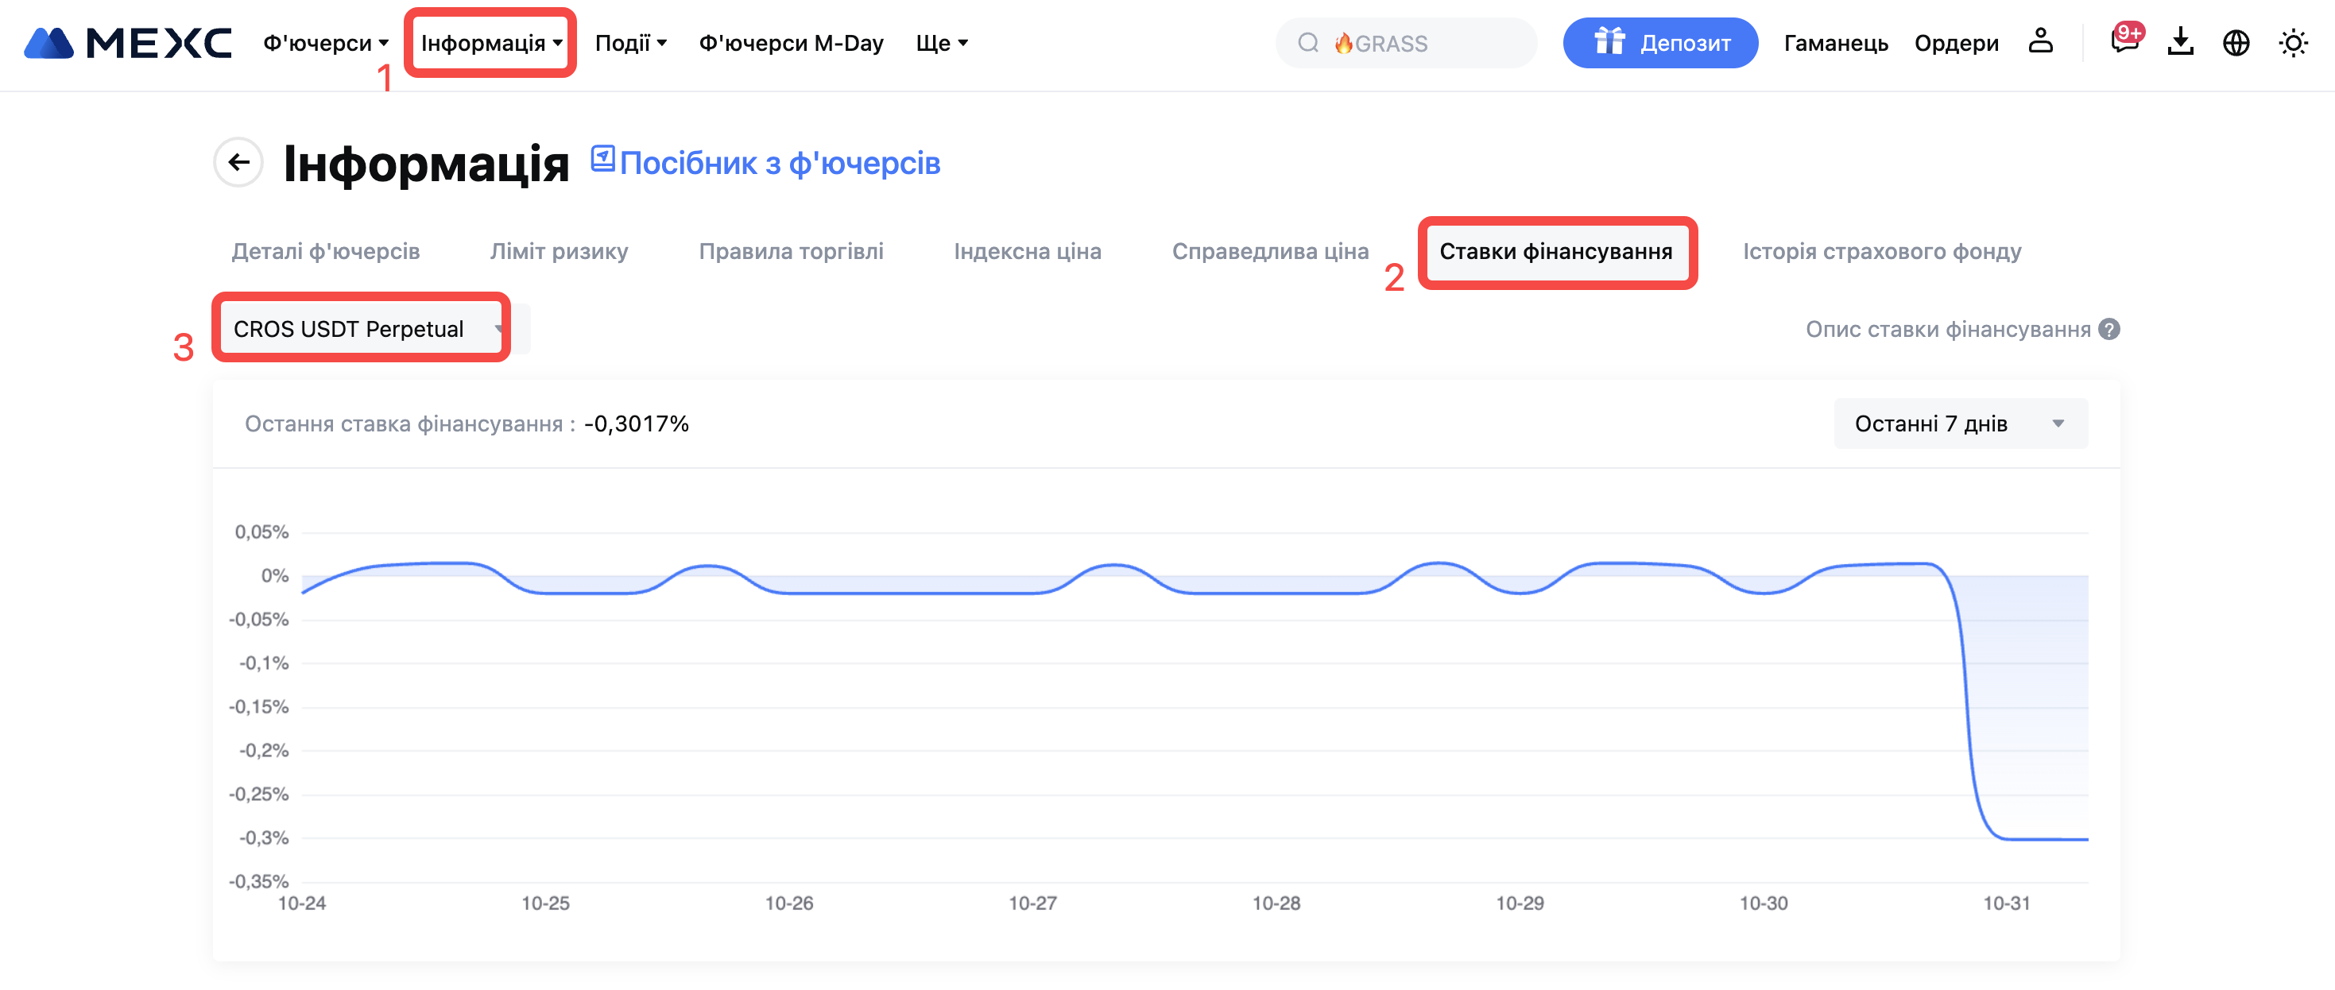Switch to the Ліміт ризику tab
This screenshot has width=2335, height=990.
click(x=559, y=251)
